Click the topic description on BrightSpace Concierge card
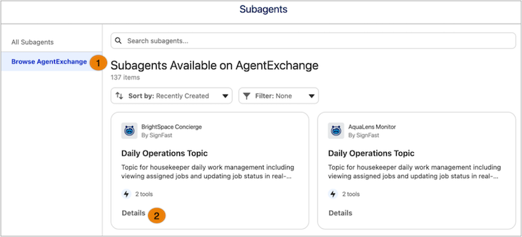Viewport: 522px width, 237px height. point(207,172)
